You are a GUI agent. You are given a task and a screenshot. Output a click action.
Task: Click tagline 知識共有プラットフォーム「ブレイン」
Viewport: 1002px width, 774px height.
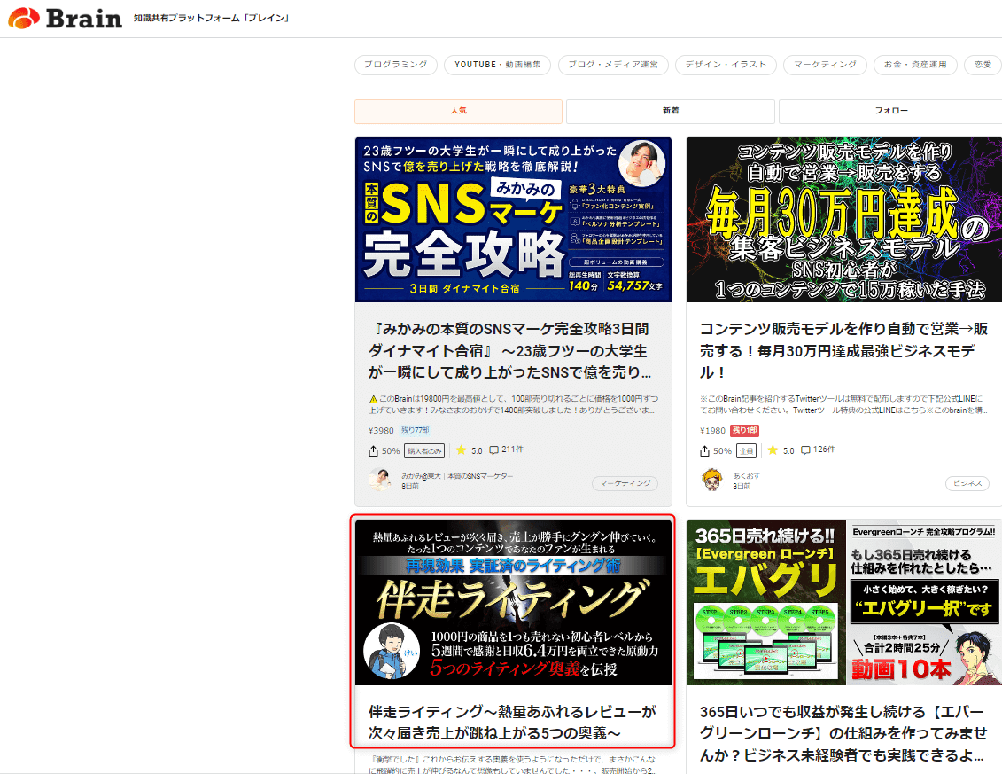pyautogui.click(x=212, y=18)
